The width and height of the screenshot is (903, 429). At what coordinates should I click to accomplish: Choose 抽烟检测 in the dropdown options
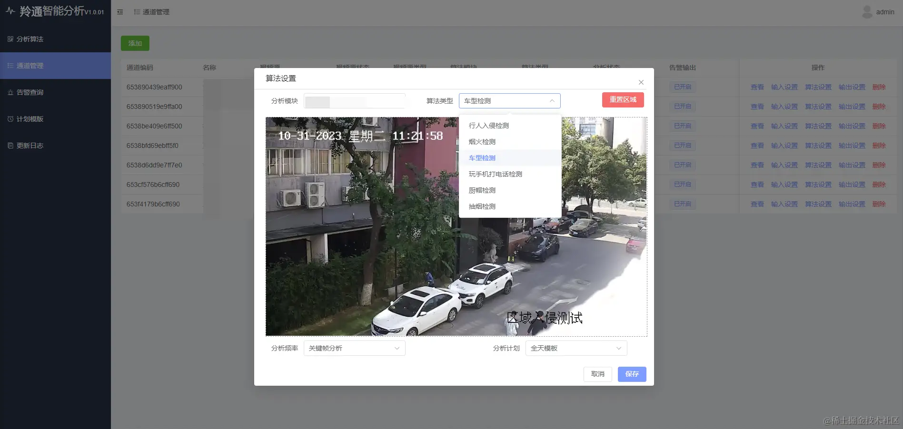481,206
